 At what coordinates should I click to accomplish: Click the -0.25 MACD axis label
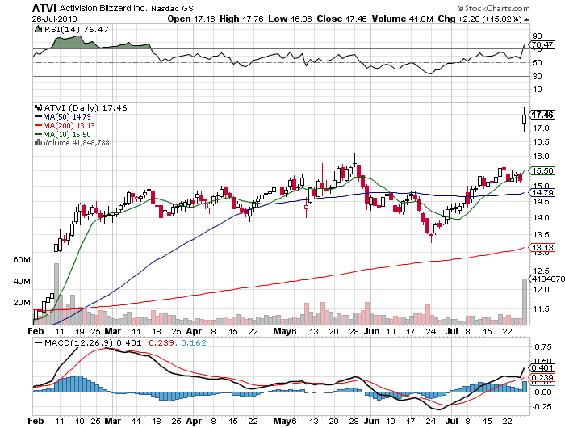pos(542,406)
